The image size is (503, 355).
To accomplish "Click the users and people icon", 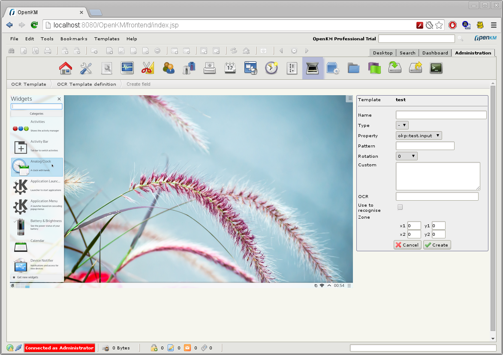I will tap(169, 68).
